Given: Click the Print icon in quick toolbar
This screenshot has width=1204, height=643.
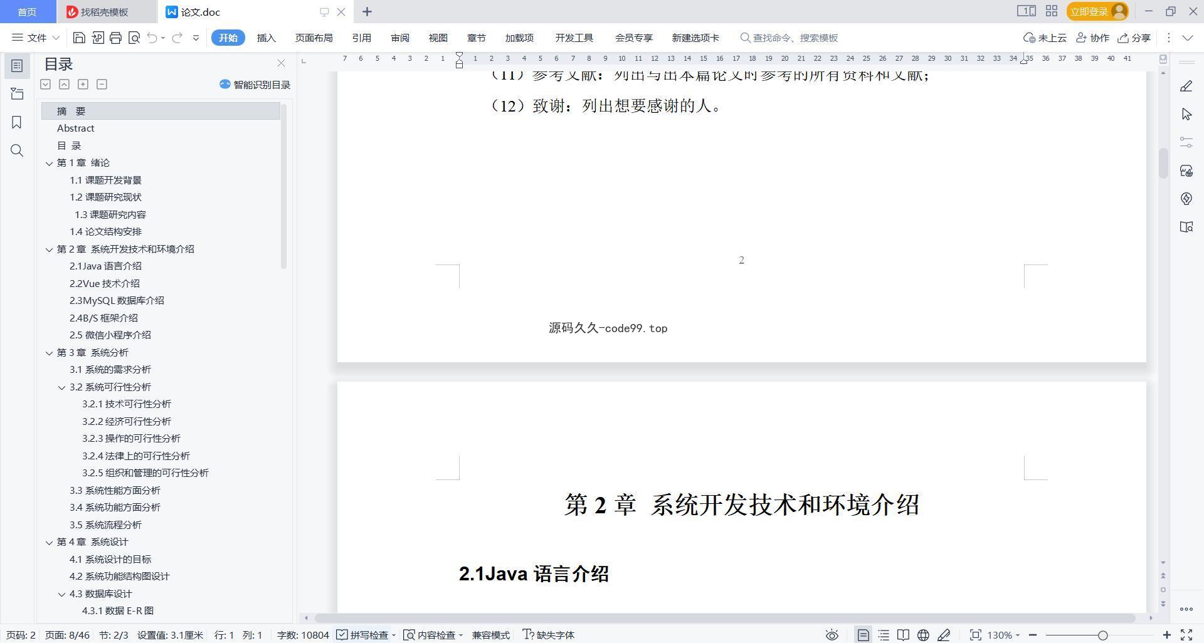Looking at the screenshot, I should [x=115, y=38].
